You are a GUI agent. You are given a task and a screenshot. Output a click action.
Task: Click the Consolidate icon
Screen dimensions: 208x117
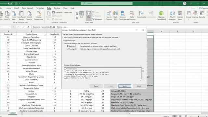pos(141,15)
